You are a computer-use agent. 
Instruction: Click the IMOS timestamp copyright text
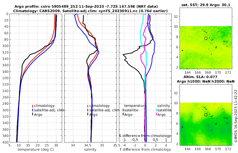point(236,116)
